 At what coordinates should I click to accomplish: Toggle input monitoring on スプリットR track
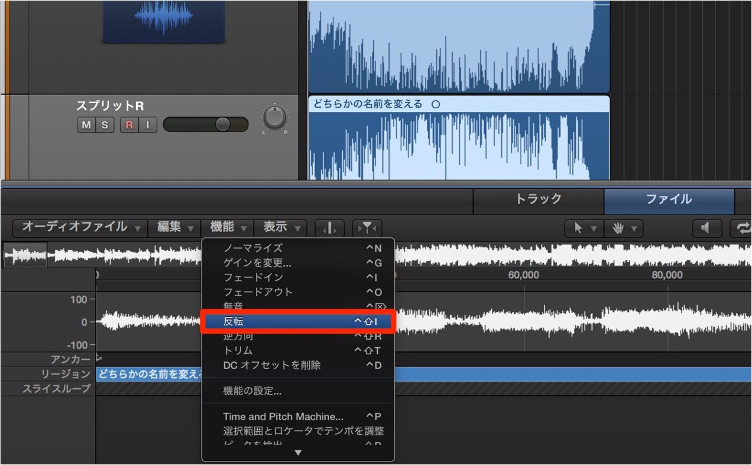pyautogui.click(x=147, y=125)
